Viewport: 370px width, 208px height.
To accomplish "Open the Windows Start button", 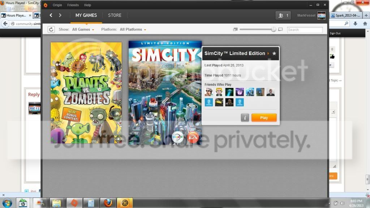I will pyautogui.click(x=7, y=203).
